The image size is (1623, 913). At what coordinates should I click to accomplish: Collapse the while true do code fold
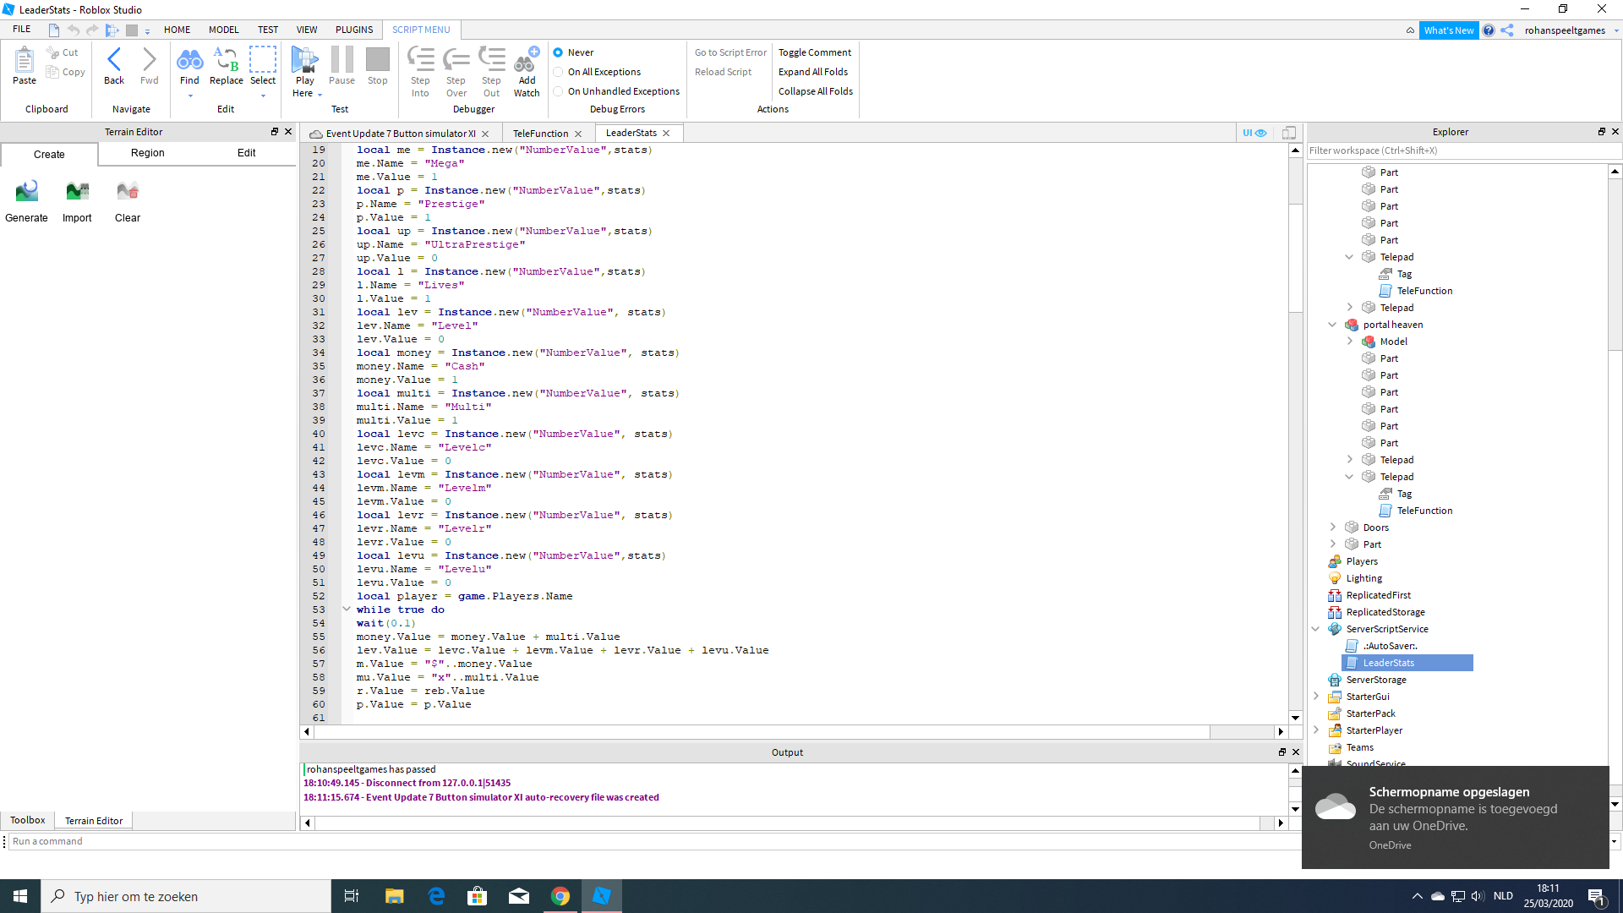tap(347, 609)
